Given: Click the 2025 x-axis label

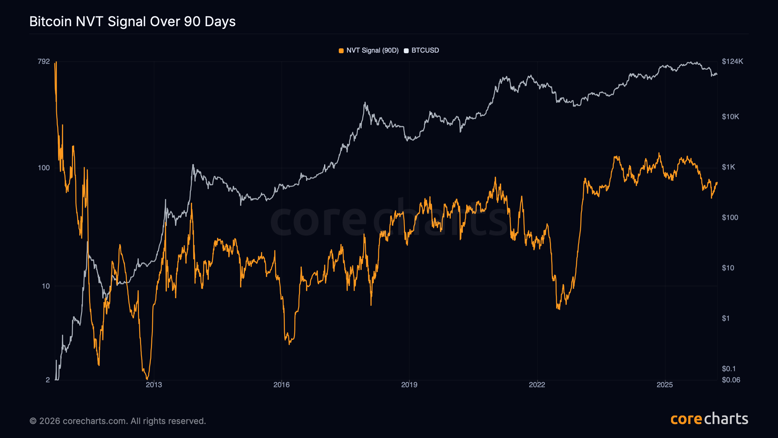Looking at the screenshot, I should tap(665, 385).
